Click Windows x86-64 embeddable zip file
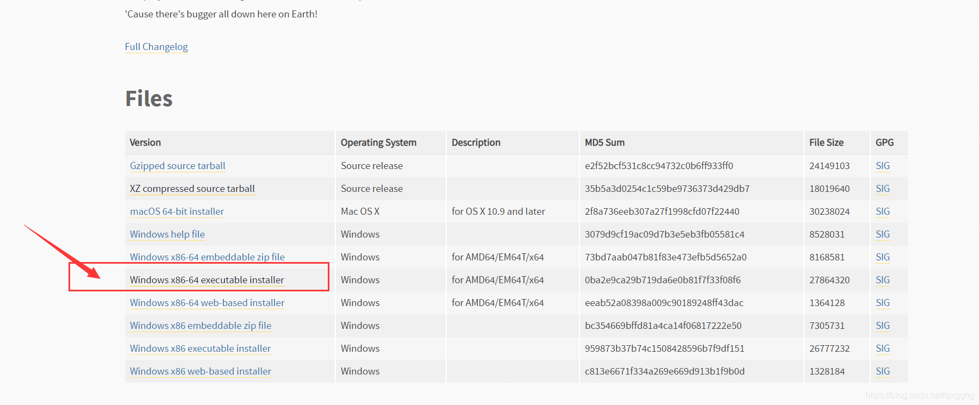 [x=207, y=257]
